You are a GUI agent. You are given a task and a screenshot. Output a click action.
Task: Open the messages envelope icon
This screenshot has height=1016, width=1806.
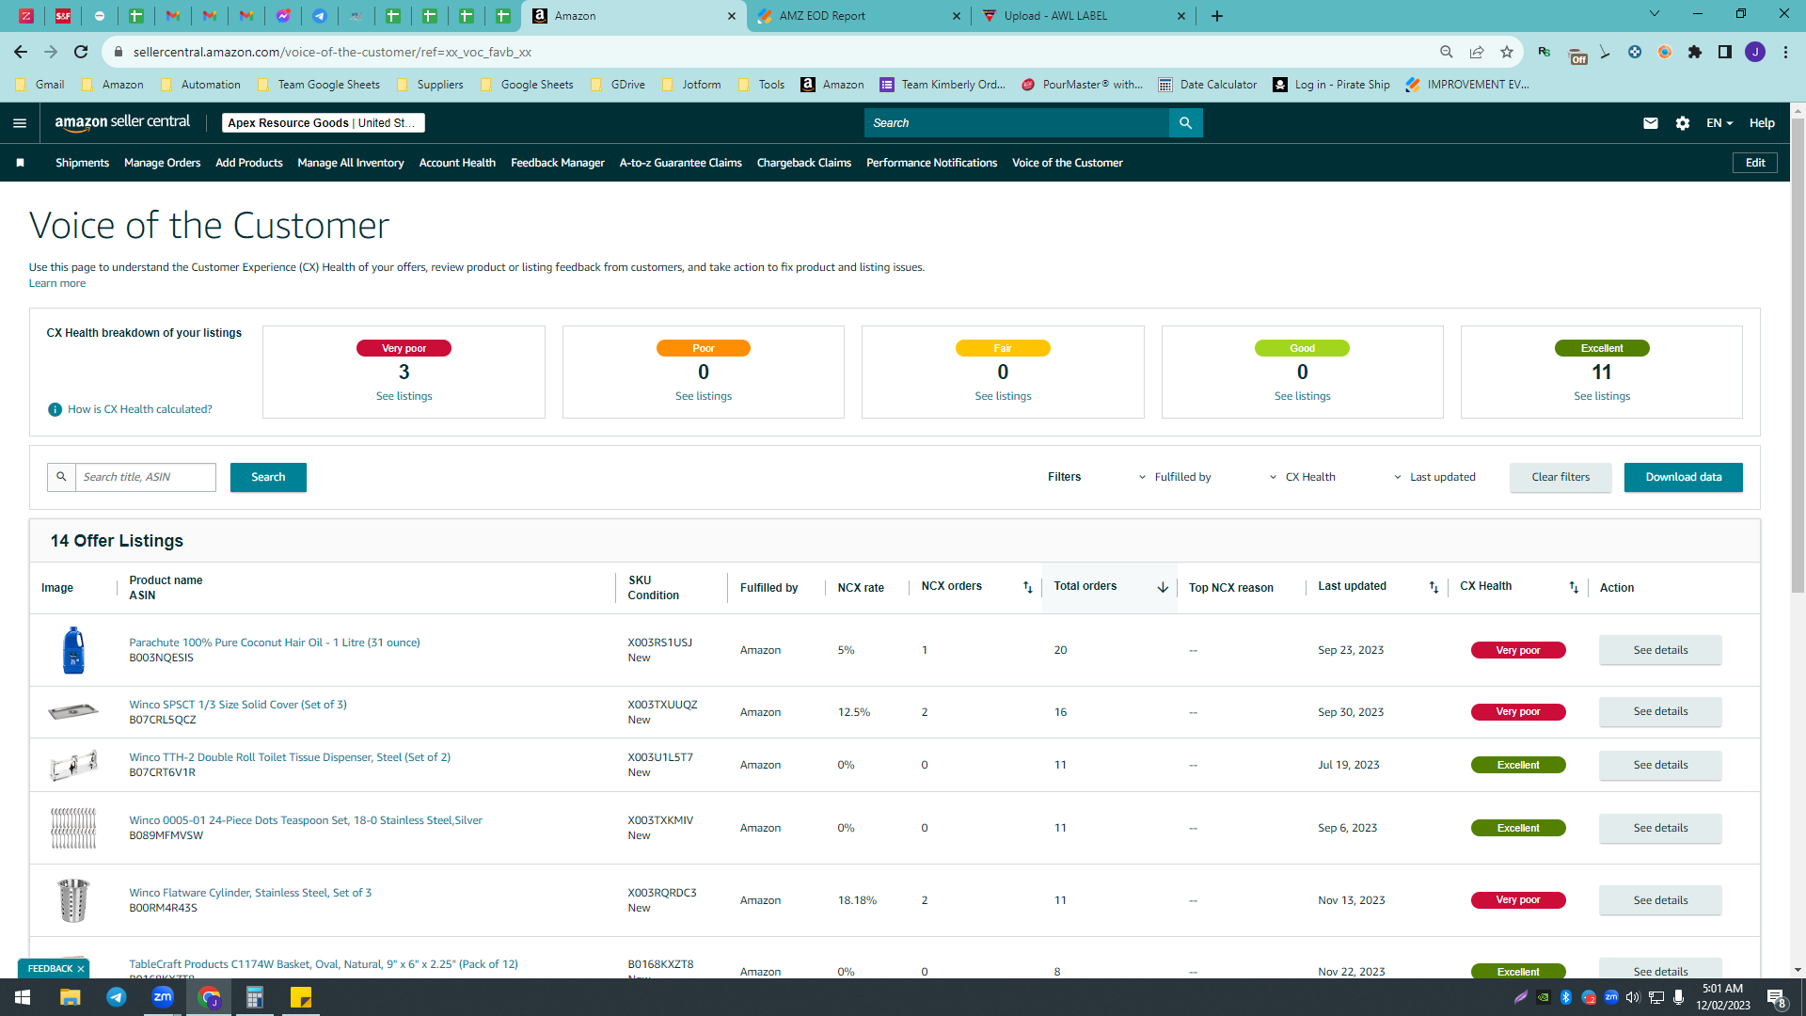click(1651, 123)
